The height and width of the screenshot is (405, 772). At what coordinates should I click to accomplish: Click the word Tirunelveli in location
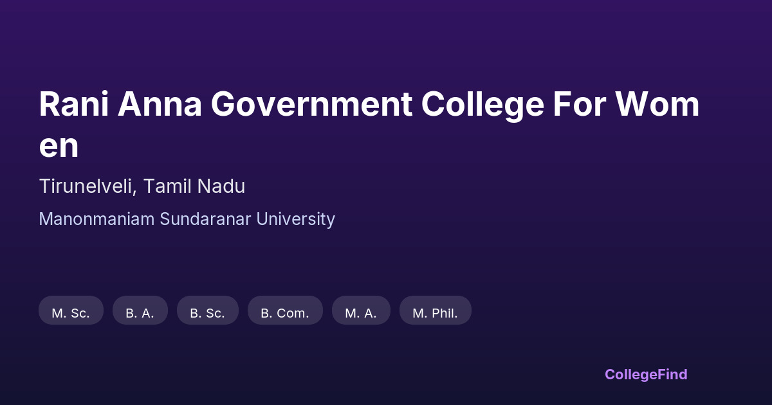click(87, 186)
